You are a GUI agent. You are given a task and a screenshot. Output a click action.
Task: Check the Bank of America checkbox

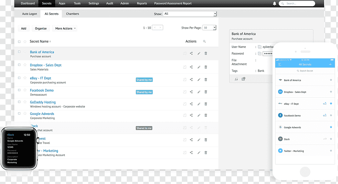pyautogui.click(x=19, y=52)
